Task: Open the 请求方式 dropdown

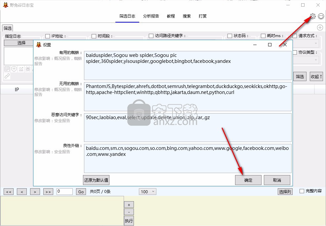Action: [306, 43]
